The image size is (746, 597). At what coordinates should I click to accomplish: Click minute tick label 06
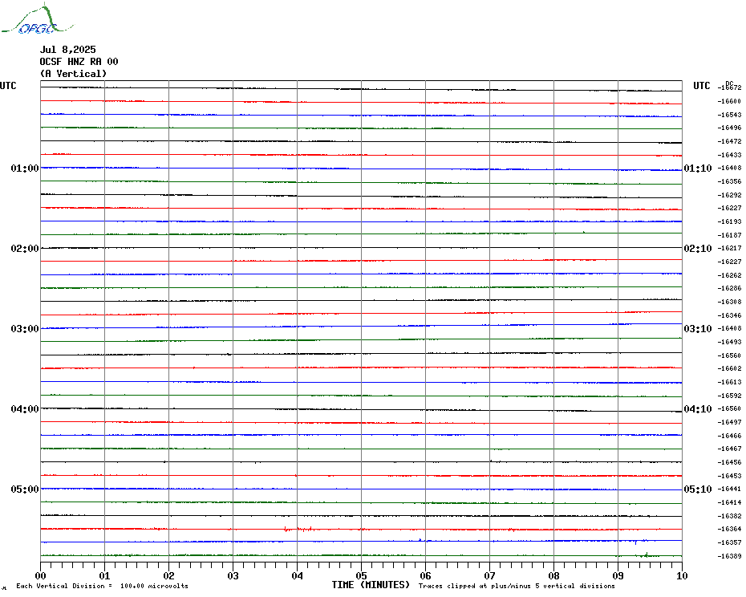pyautogui.click(x=425, y=575)
